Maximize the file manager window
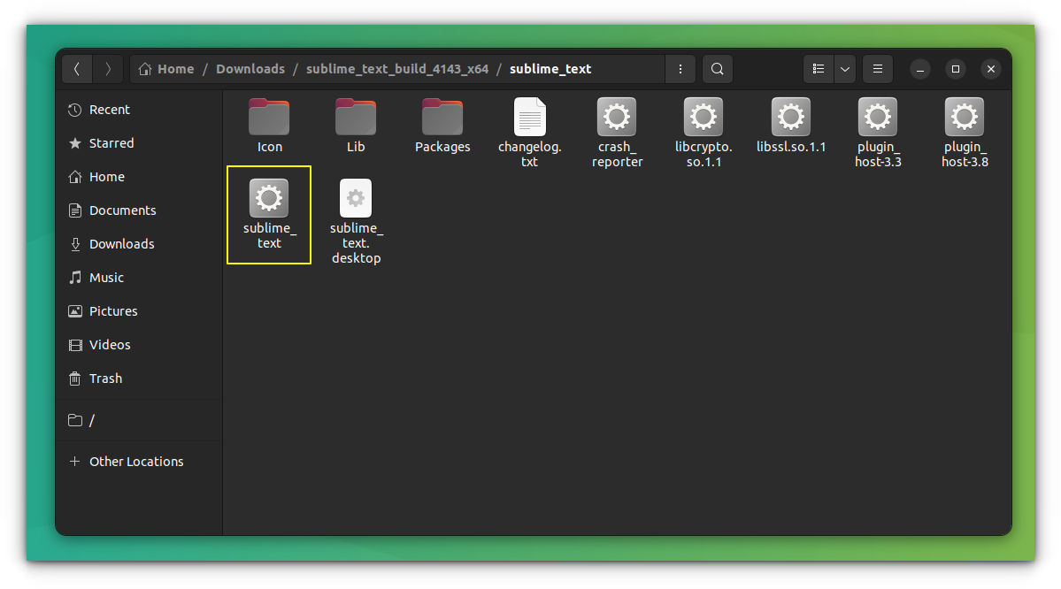 (956, 69)
